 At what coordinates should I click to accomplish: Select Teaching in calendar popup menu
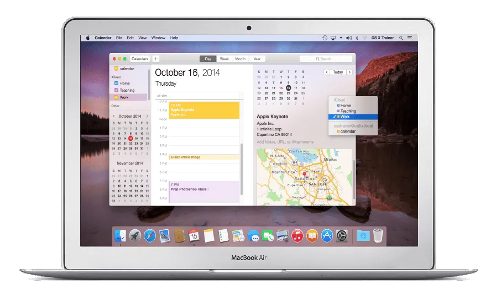(x=353, y=111)
